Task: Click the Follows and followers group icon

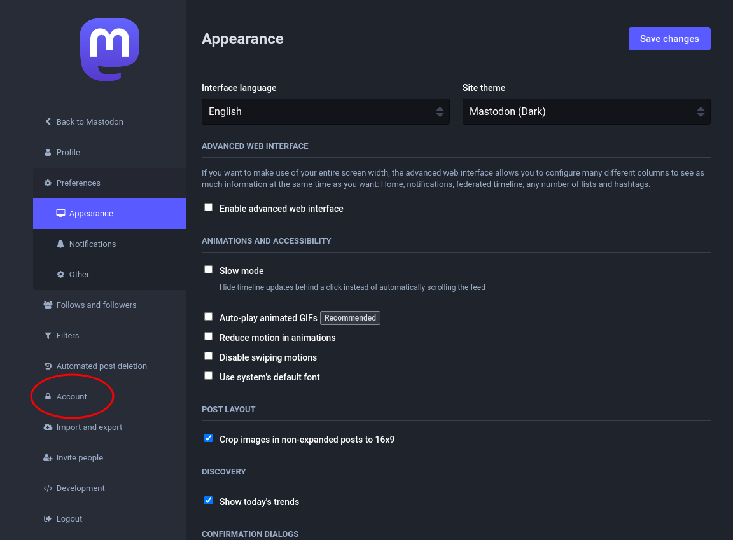Action: pyautogui.click(x=48, y=305)
